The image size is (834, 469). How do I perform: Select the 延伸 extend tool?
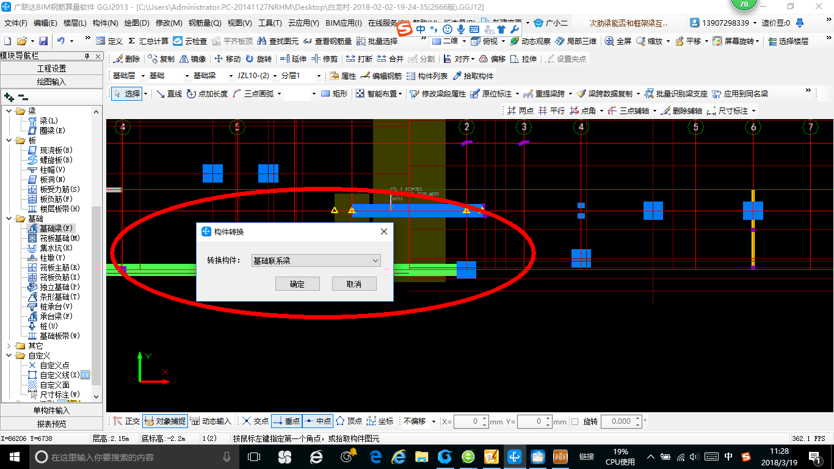click(x=293, y=59)
